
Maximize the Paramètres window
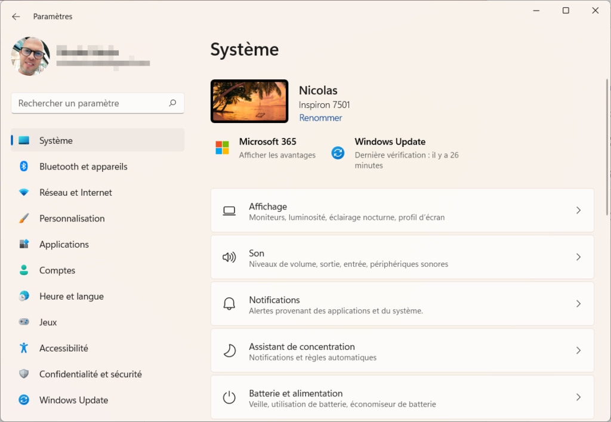point(566,11)
